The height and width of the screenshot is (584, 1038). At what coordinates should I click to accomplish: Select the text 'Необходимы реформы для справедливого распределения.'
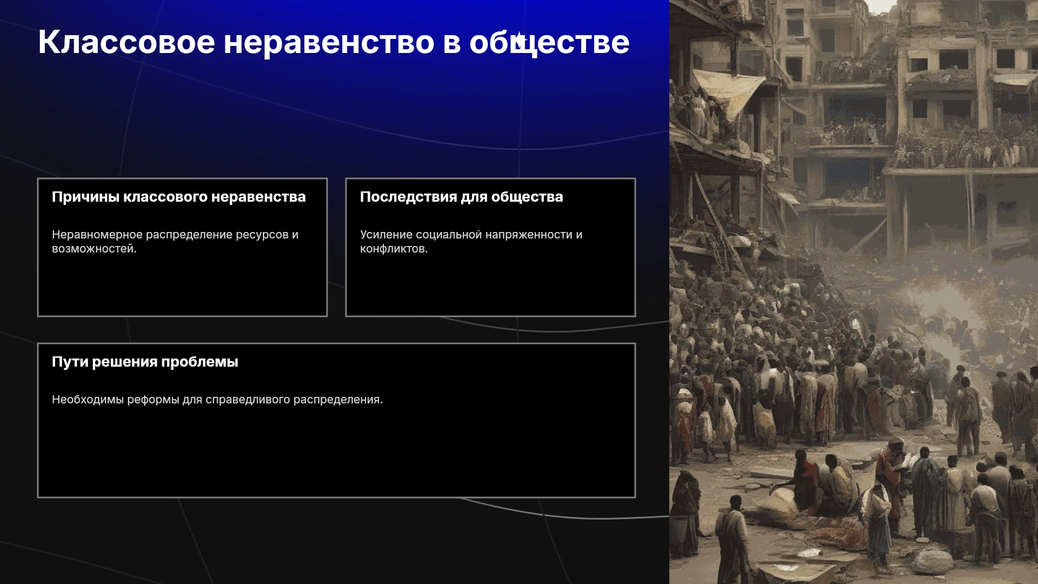point(217,400)
